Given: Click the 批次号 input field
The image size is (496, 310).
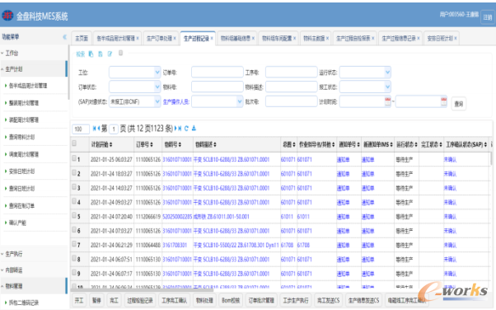Looking at the screenshot, I should pyautogui.click(x=292, y=101).
